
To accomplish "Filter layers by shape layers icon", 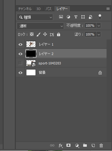I will (83, 17).
